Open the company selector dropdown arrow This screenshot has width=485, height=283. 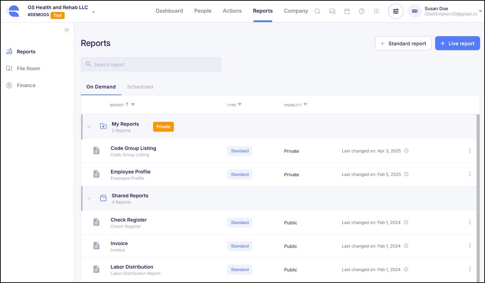(x=93, y=12)
